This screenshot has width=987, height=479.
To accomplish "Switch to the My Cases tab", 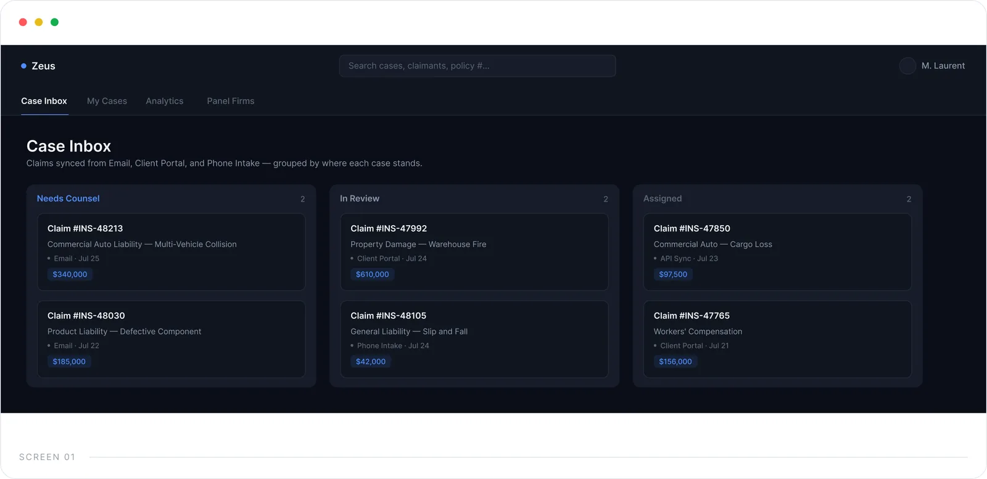I will pyautogui.click(x=107, y=101).
